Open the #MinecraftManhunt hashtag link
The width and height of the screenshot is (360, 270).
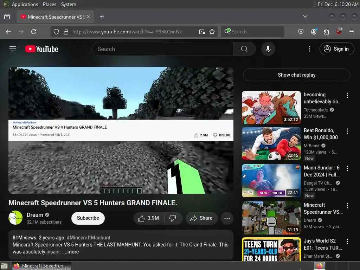88,238
